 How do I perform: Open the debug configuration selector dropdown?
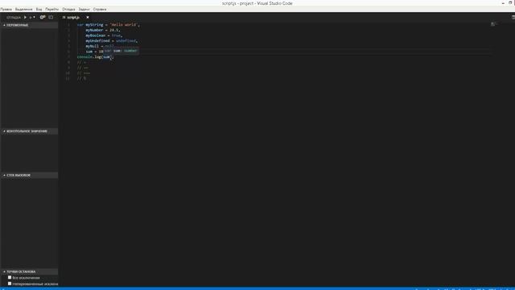[x=32, y=18]
